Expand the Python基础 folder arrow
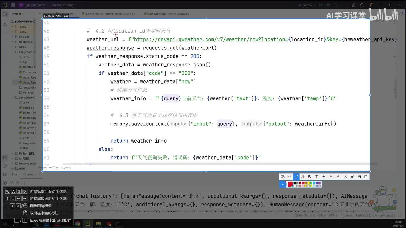 [13, 153]
